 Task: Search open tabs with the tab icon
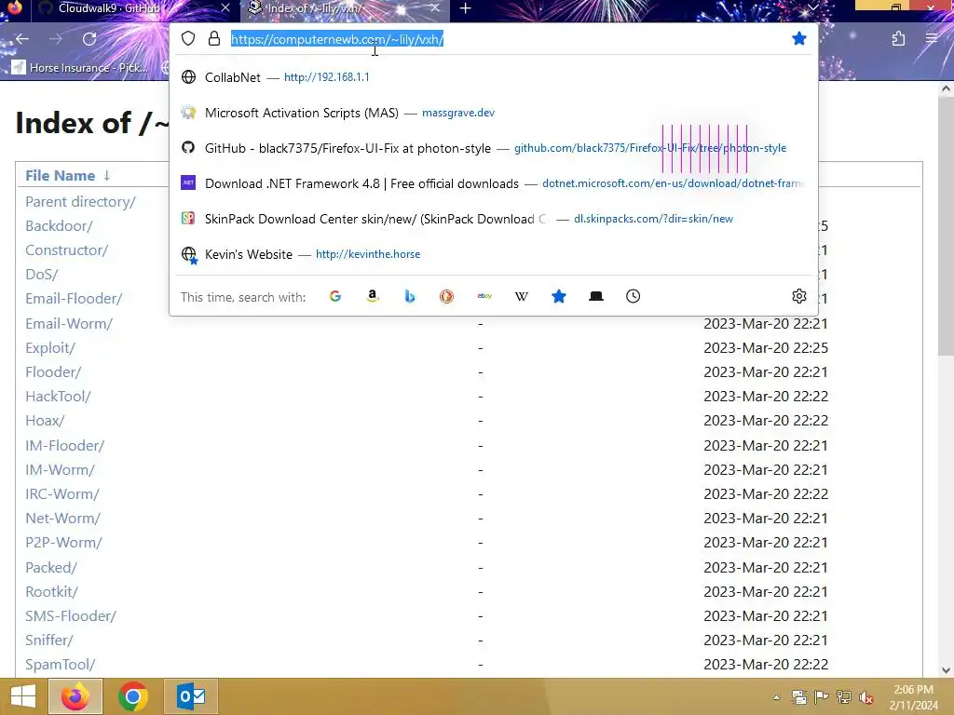tap(596, 296)
